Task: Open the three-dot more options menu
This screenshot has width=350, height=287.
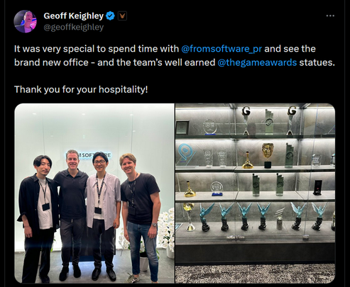Action: 330,16
